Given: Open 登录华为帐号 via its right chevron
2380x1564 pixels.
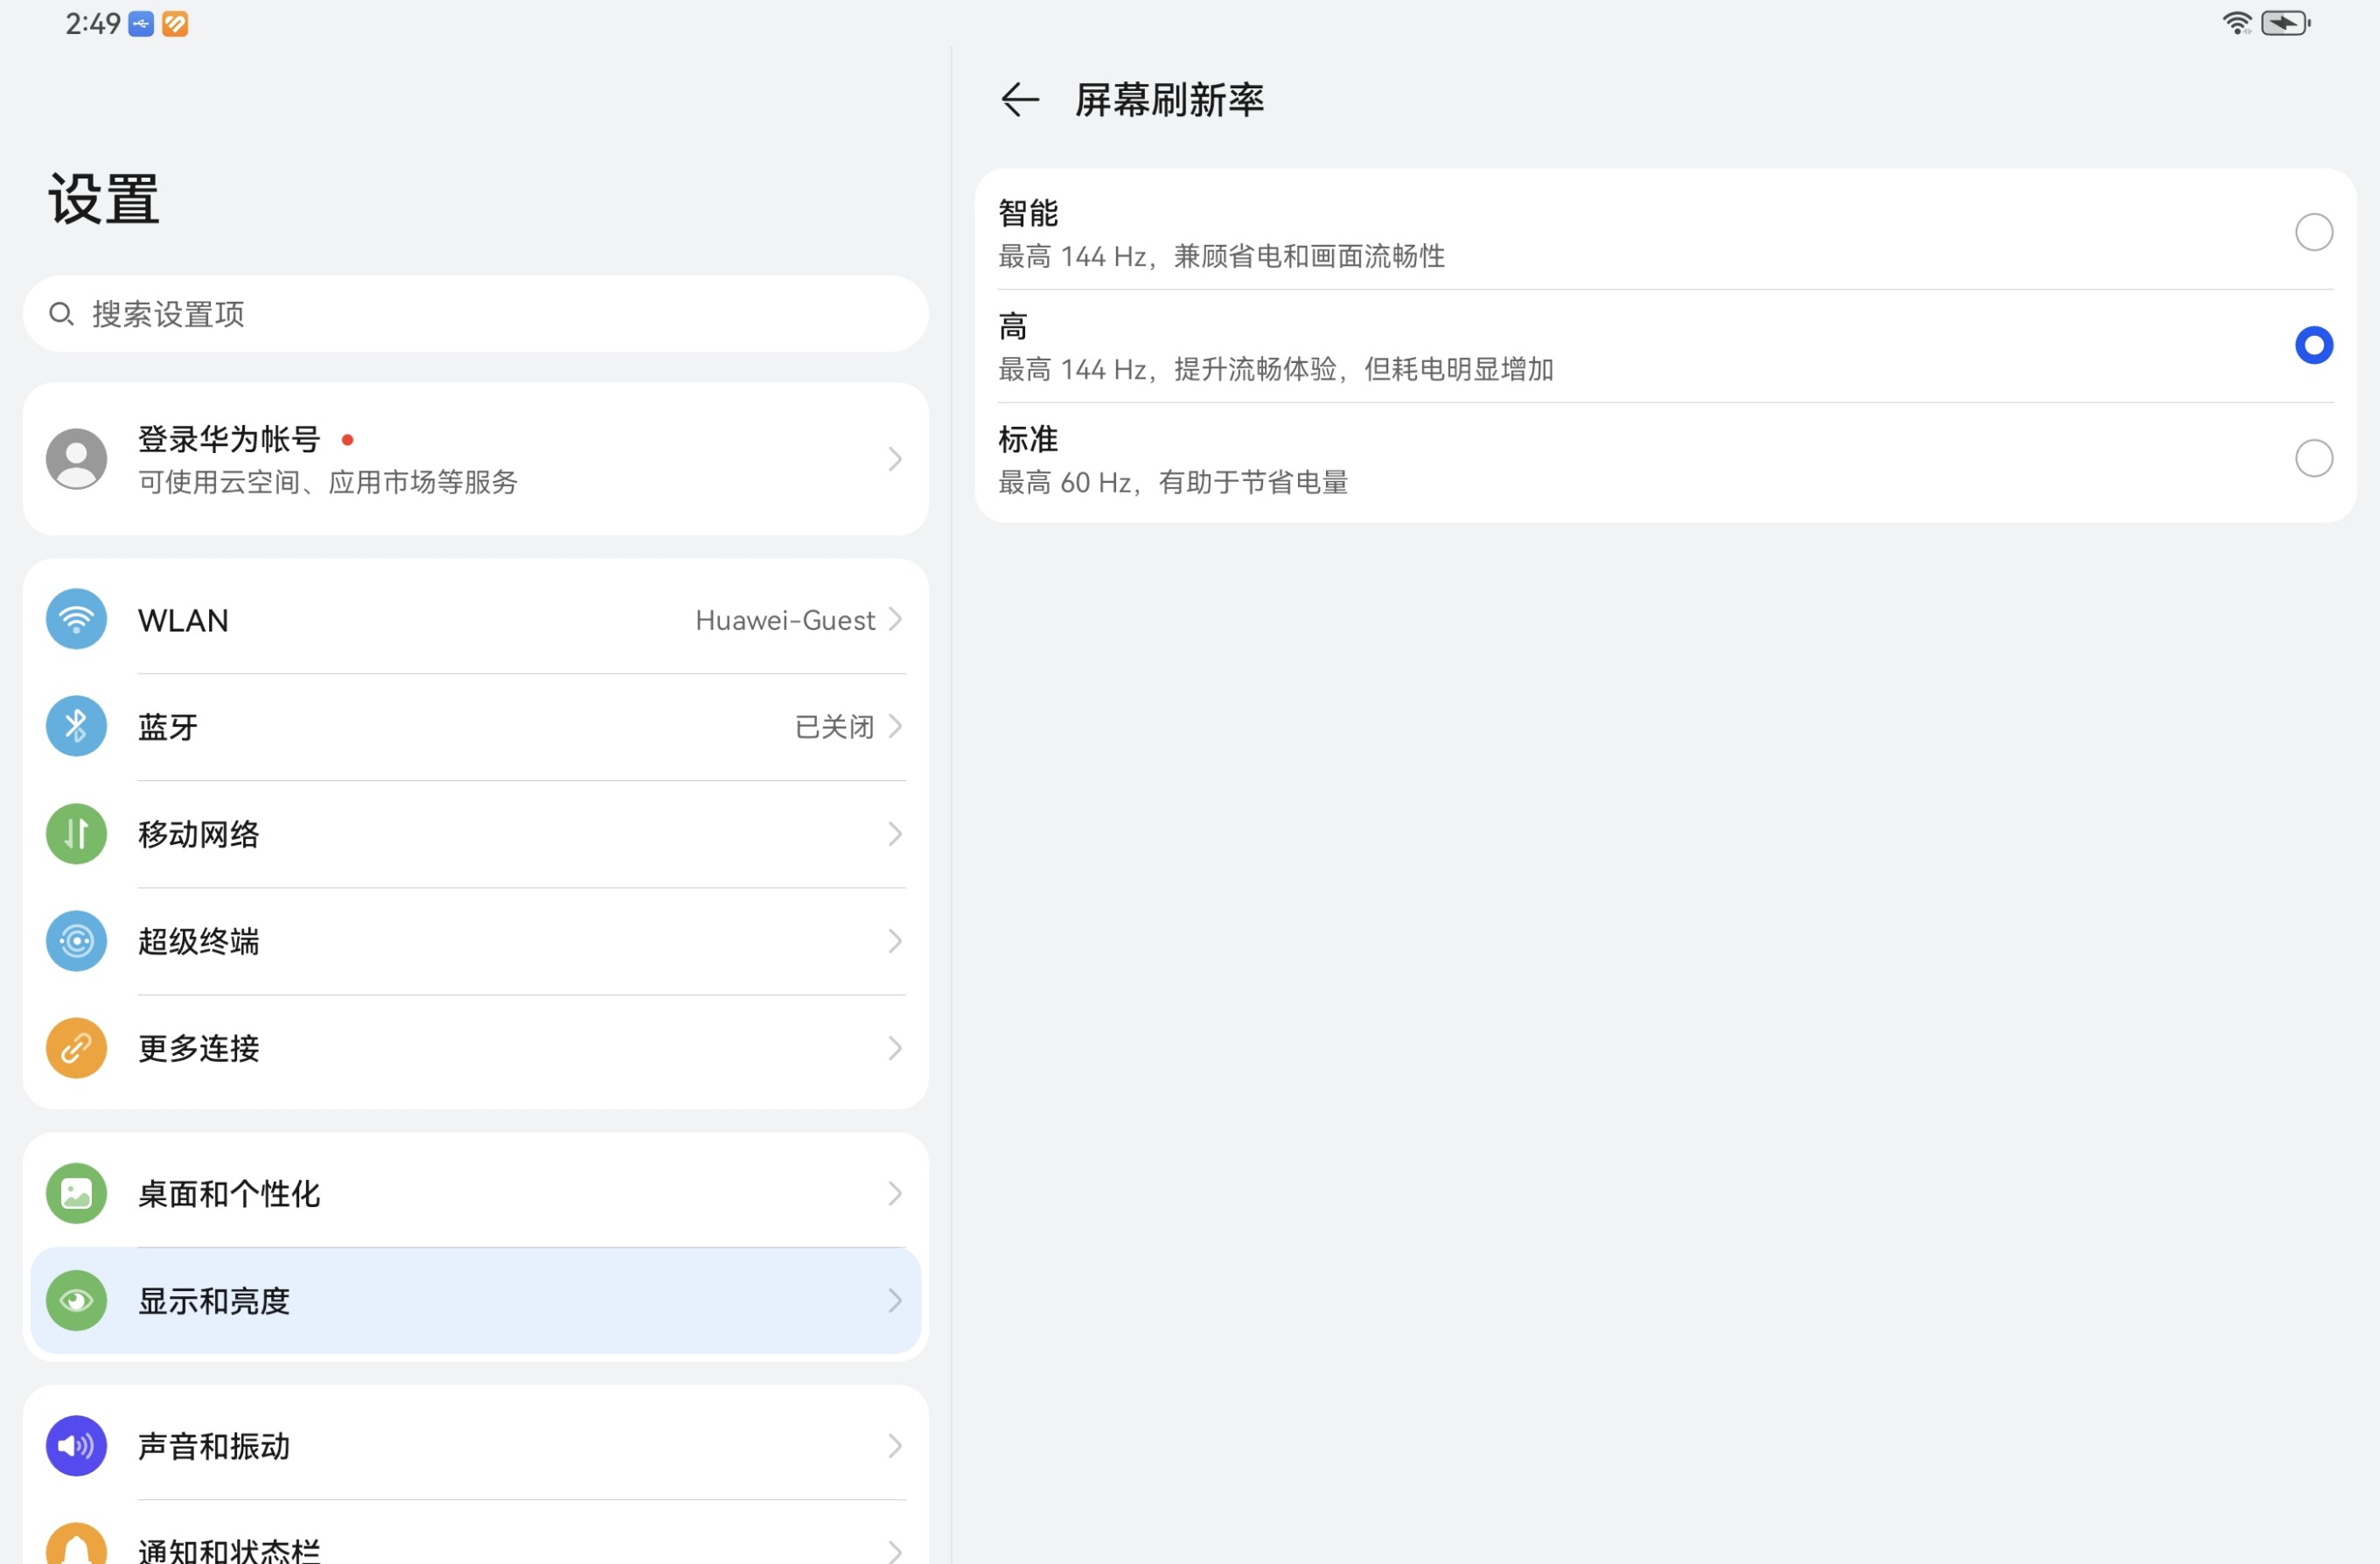Looking at the screenshot, I should 895,459.
